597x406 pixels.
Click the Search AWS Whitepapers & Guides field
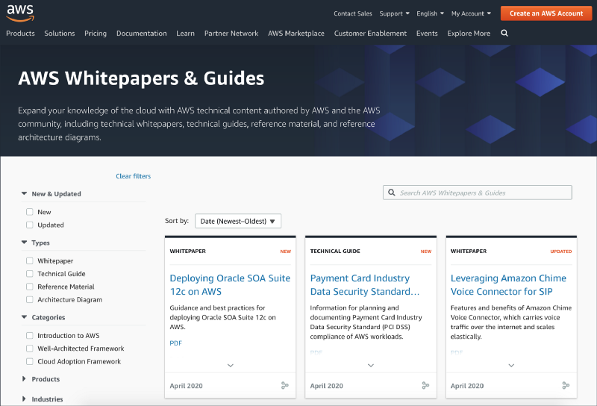pyautogui.click(x=478, y=193)
